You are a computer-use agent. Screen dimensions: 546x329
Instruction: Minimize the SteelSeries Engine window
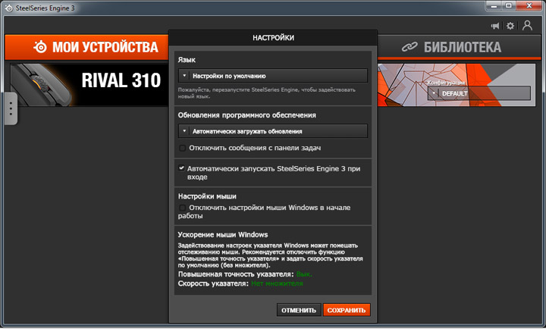494,6
